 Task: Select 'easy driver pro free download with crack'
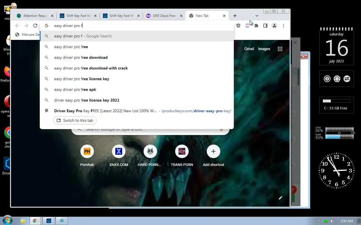[137, 68]
